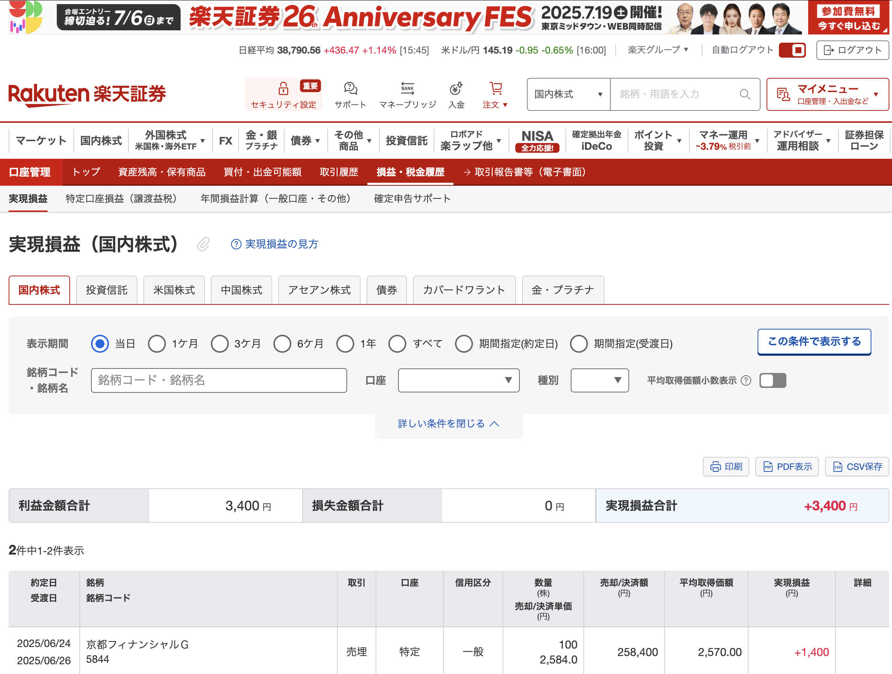Open Support chat bubble icon

point(351,88)
